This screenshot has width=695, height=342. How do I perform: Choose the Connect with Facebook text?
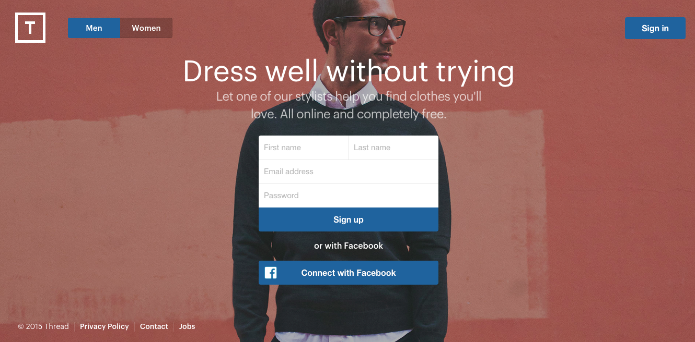349,273
